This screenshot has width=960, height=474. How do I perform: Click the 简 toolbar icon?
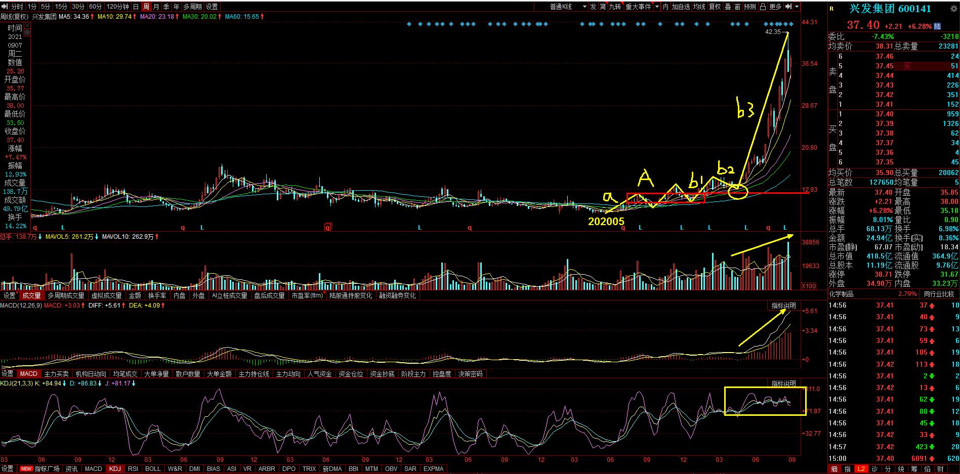[603, 7]
